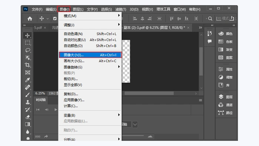Expand the tool preset dropdown arrow
Viewport: 259px width, 146px height.
tap(48, 18)
